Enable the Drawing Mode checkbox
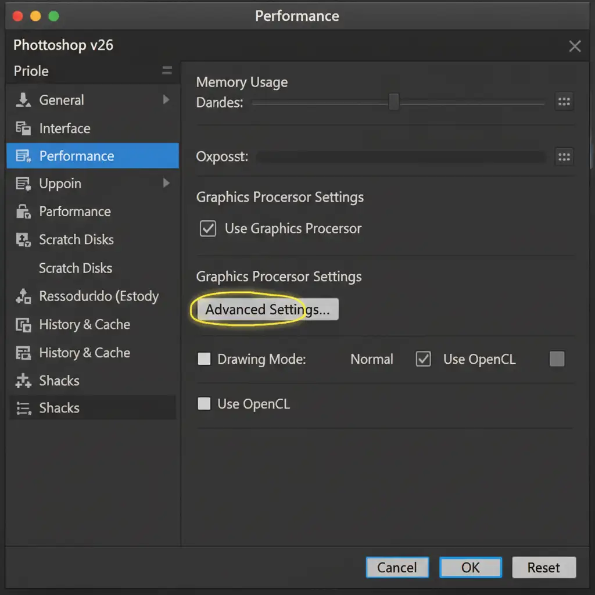 click(204, 359)
